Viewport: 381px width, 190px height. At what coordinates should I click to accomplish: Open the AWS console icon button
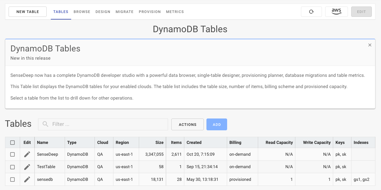point(336,12)
